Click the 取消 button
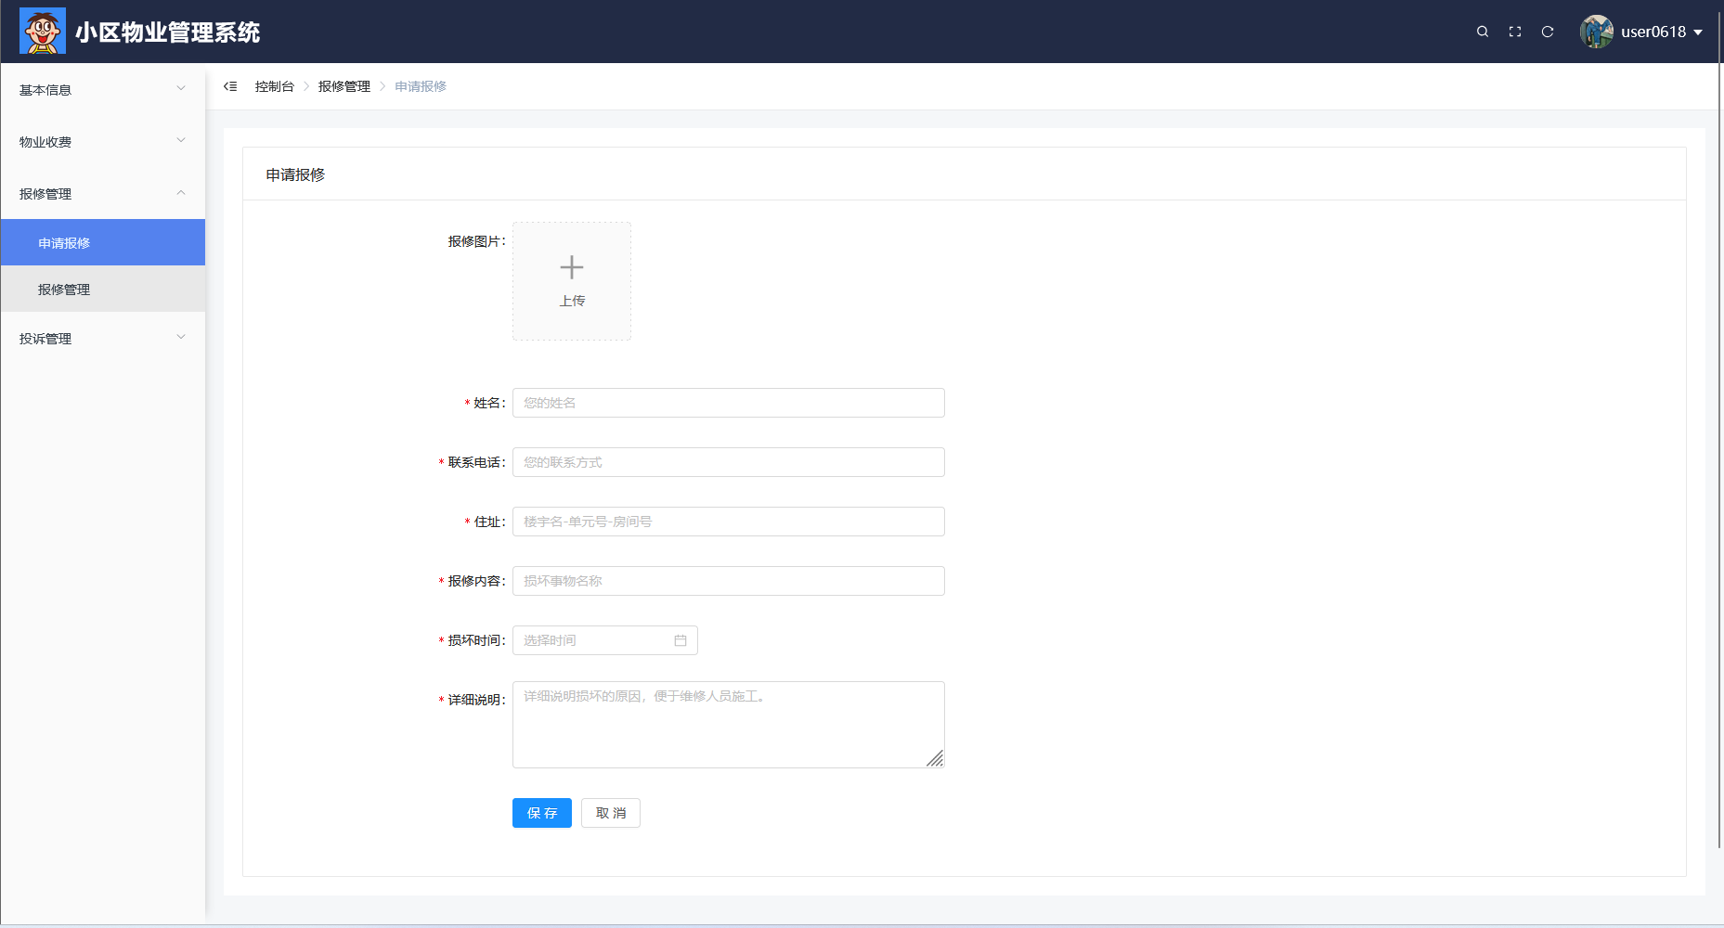The image size is (1724, 928). 611,813
